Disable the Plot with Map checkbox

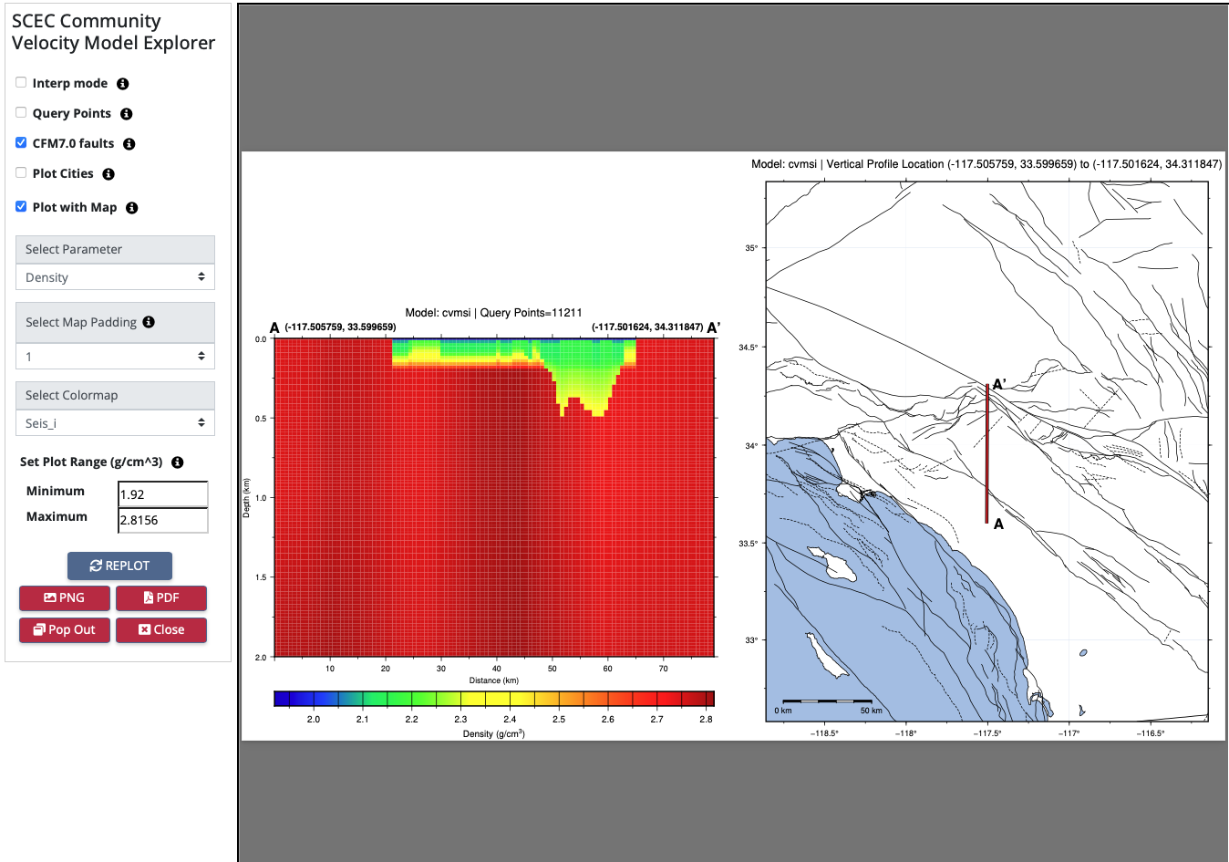tap(21, 206)
